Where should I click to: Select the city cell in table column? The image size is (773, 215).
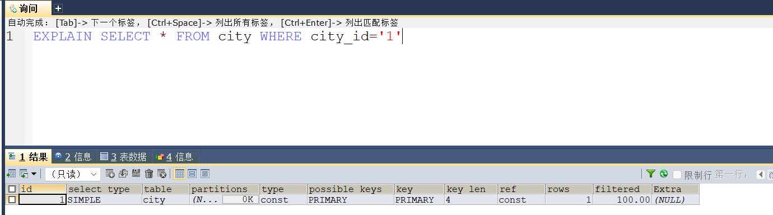166,200
